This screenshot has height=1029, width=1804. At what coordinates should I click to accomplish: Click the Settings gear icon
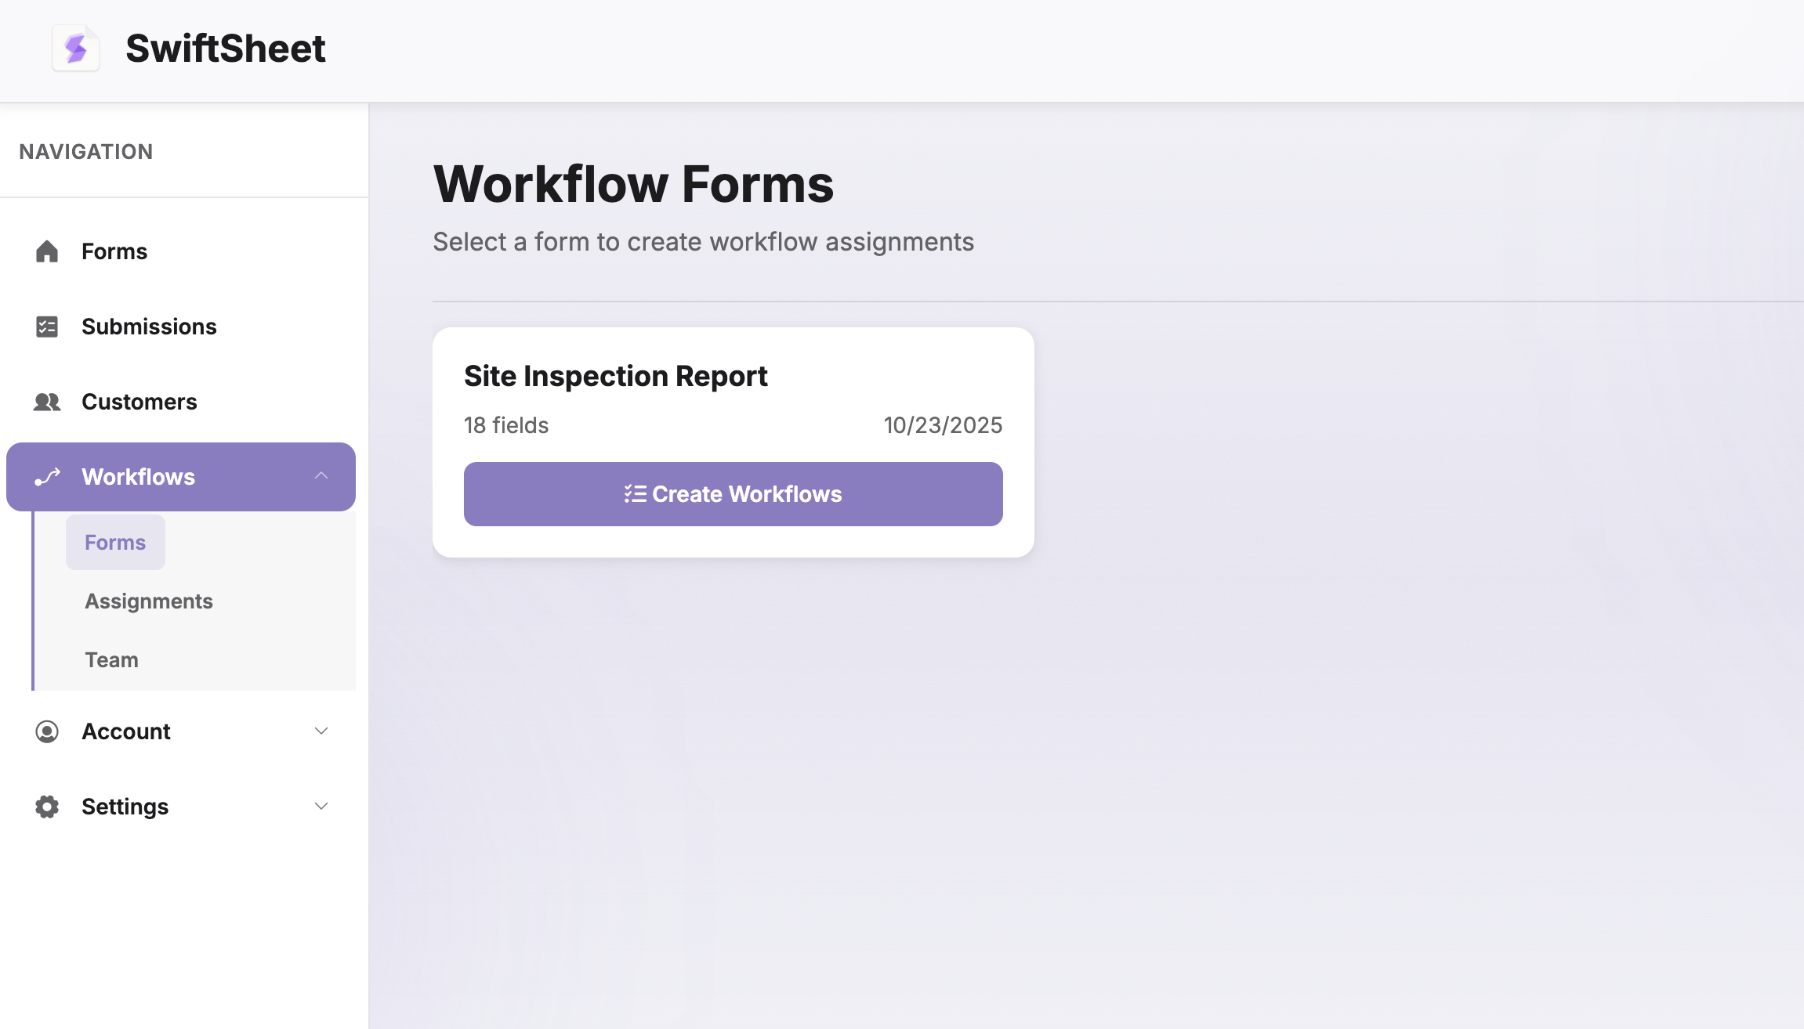(46, 806)
